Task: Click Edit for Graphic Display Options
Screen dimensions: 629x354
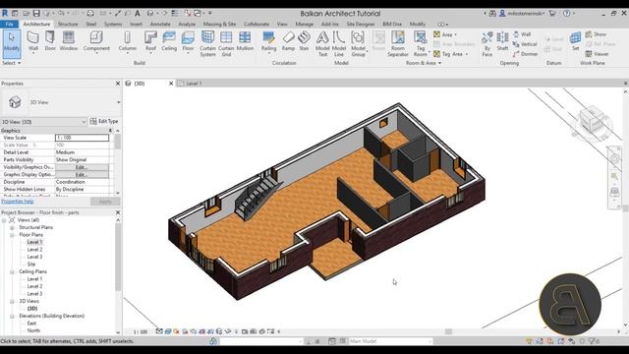Action: [x=82, y=175]
